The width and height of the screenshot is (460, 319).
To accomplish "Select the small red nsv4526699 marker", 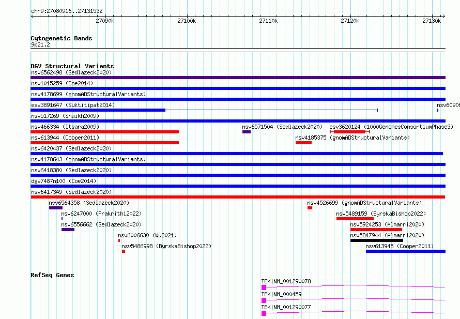I will click(x=310, y=208).
